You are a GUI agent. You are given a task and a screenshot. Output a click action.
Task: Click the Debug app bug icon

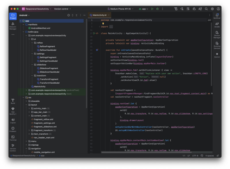pyautogui.click(x=157, y=9)
